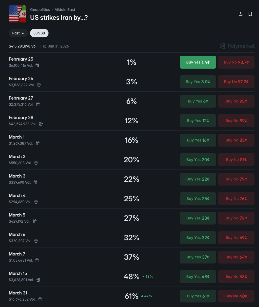
Task: Click the US-Iran flag market thumbnail
Action: (x=17, y=14)
